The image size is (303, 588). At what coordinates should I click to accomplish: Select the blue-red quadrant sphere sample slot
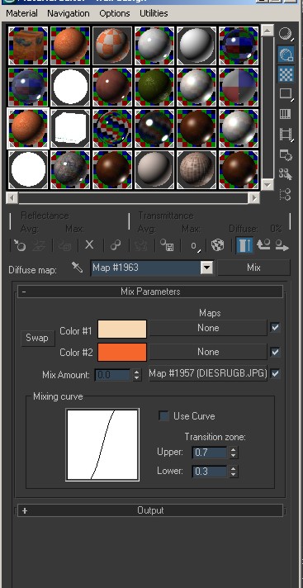239,87
